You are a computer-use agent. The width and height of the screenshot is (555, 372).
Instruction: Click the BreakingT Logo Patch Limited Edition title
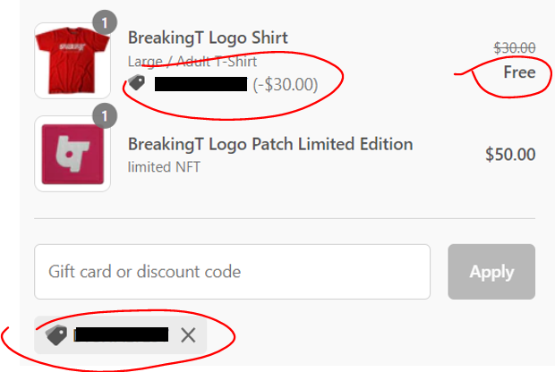pos(270,144)
